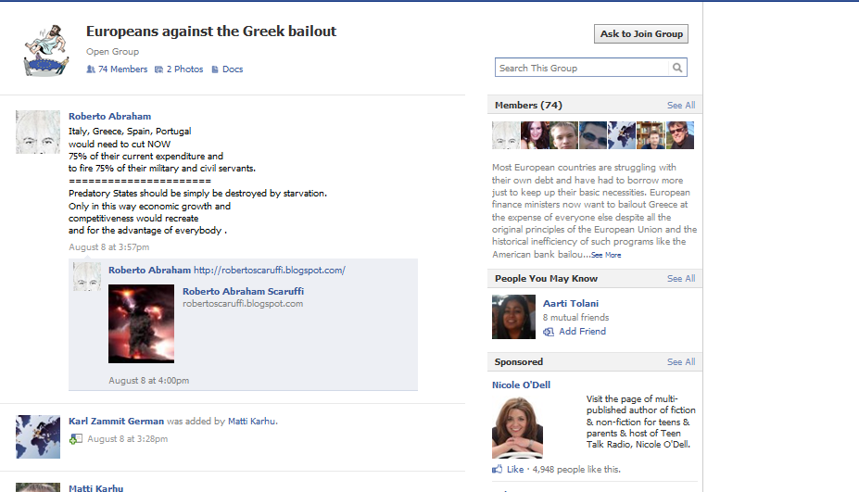Viewport: 859px width, 492px height.
Task: Click Ask to Join Group button
Action: 641,33
